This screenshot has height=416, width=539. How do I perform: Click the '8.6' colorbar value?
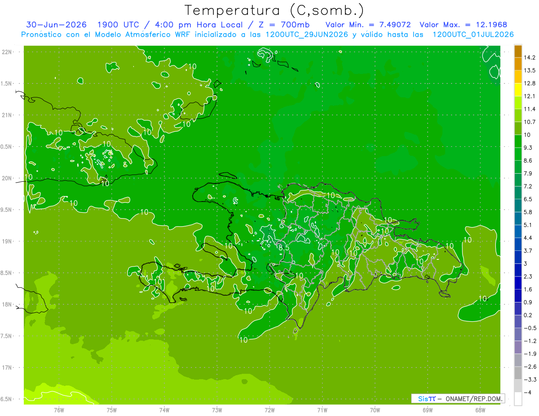pyautogui.click(x=528, y=161)
